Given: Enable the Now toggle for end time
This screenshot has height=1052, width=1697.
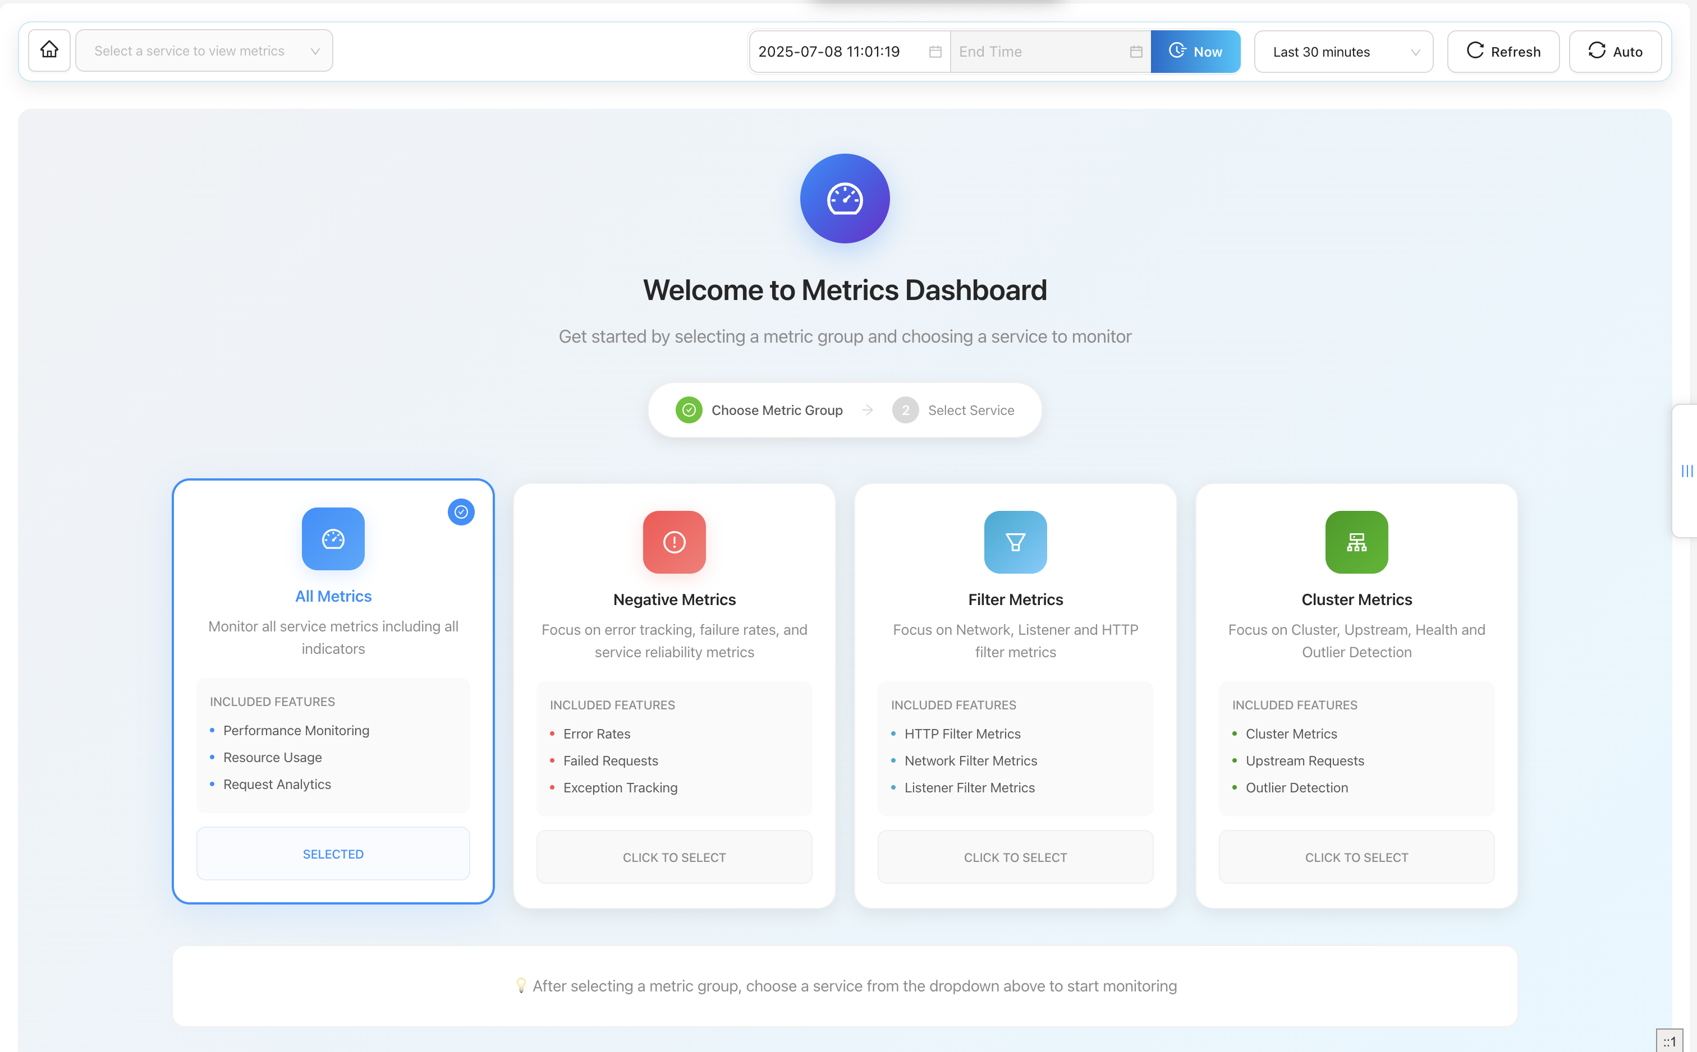Looking at the screenshot, I should [1195, 51].
